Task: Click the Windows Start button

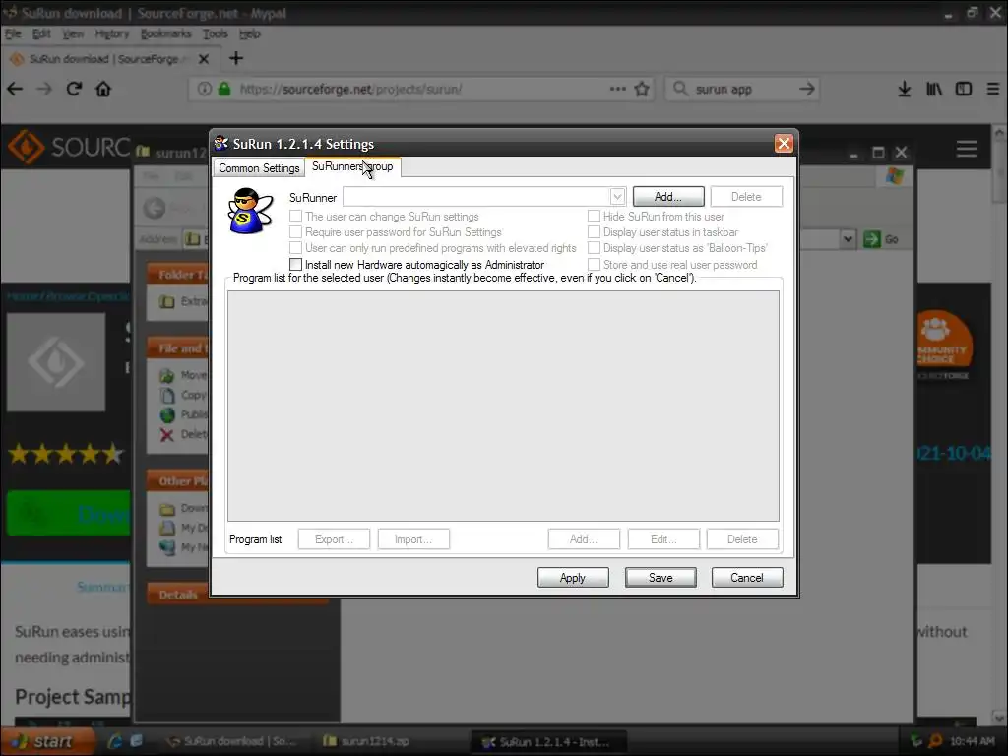Action: [x=45, y=742]
